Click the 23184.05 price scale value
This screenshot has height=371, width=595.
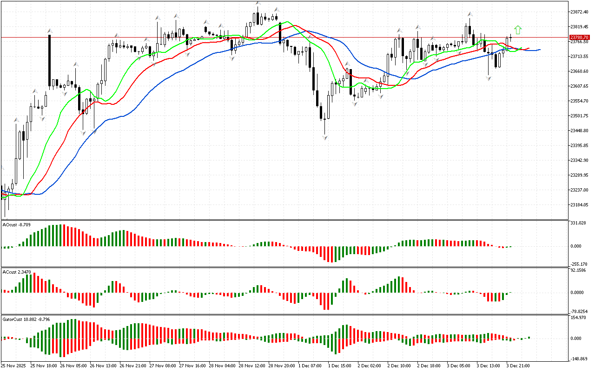click(580, 205)
